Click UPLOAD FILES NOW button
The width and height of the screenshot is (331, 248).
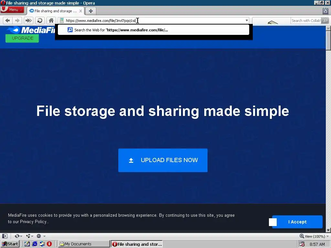[x=163, y=160]
